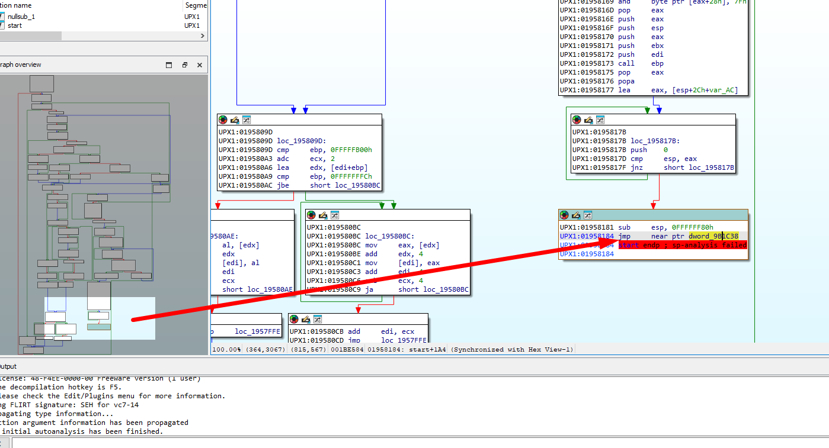Open color picker on the 'add edi, ecx' block
Image resolution: width=829 pixels, height=448 pixels.
pyautogui.click(x=294, y=319)
